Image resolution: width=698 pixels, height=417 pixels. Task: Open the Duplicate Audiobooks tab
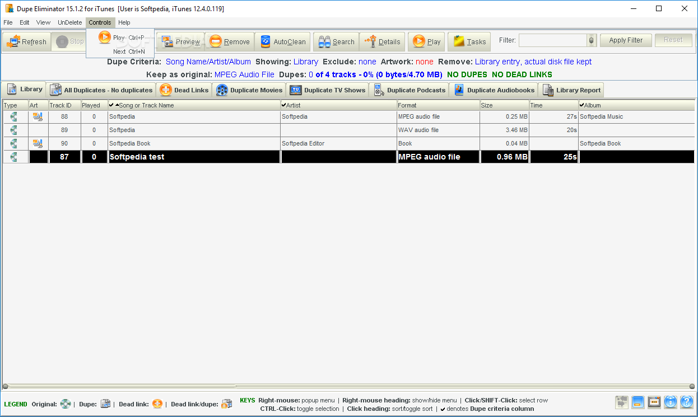pyautogui.click(x=494, y=90)
